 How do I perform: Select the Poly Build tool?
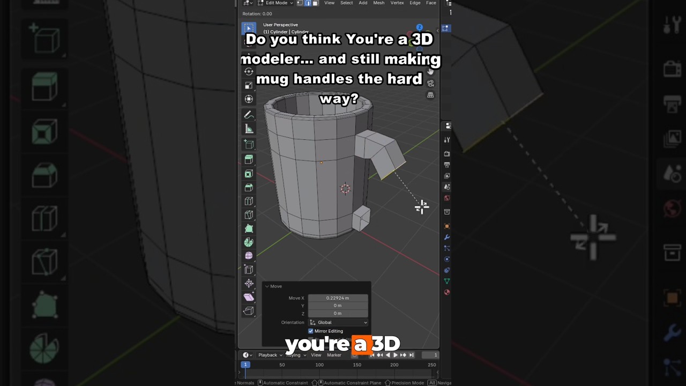(248, 229)
